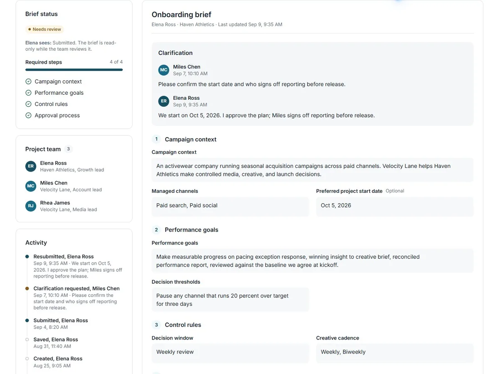Click the Approval process step check icon
The height and width of the screenshot is (374, 499).
pos(28,116)
